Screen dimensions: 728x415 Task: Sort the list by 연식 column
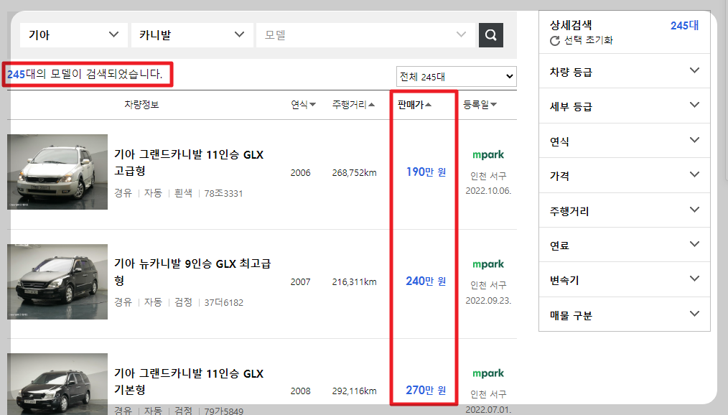pos(303,104)
